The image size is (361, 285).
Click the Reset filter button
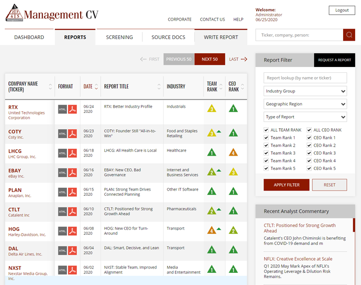point(329,185)
